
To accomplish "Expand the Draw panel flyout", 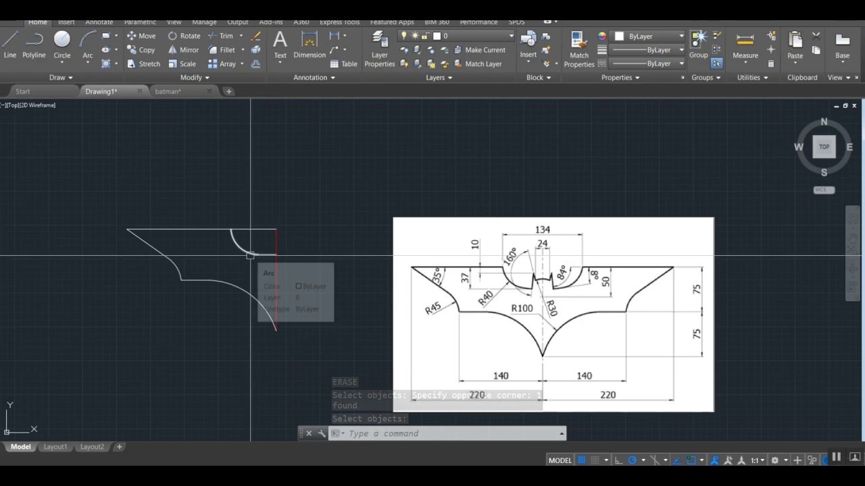I will tap(61, 78).
